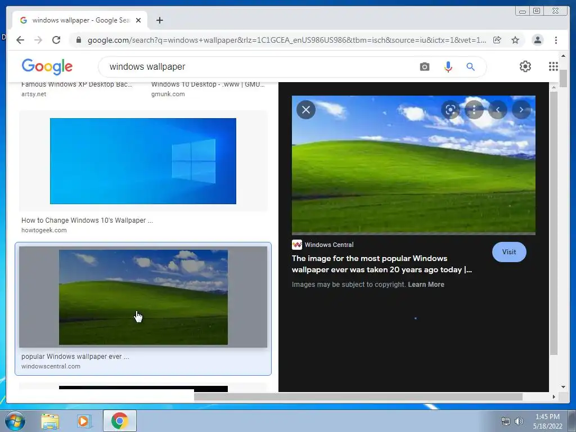This screenshot has width=576, height=432.
Task: Select the Bliss green hill thumbnail
Action: [x=143, y=297]
